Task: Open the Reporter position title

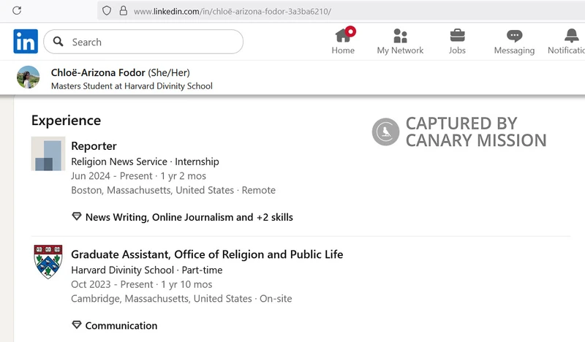Action: (94, 146)
